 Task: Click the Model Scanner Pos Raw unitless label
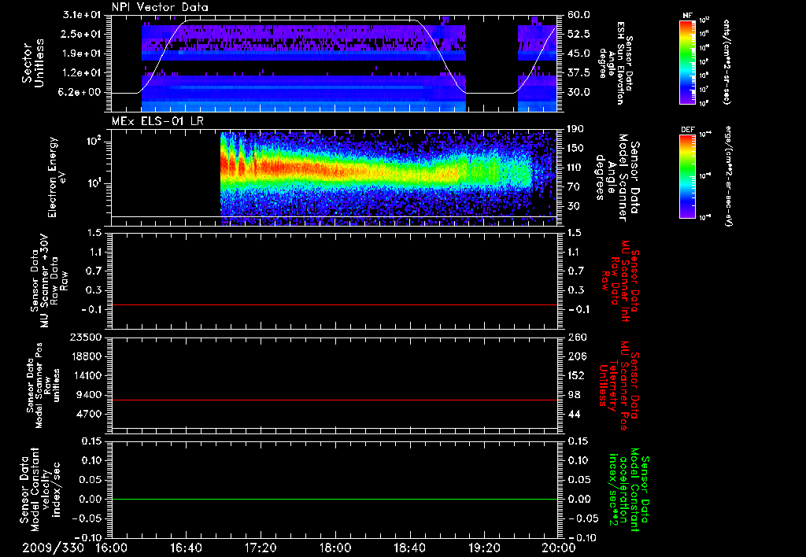click(x=43, y=385)
